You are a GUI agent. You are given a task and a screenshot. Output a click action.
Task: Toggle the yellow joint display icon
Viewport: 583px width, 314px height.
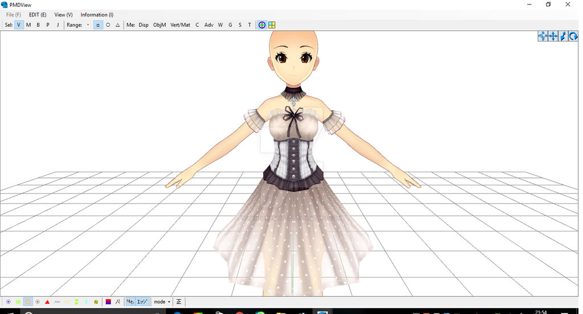(96, 301)
